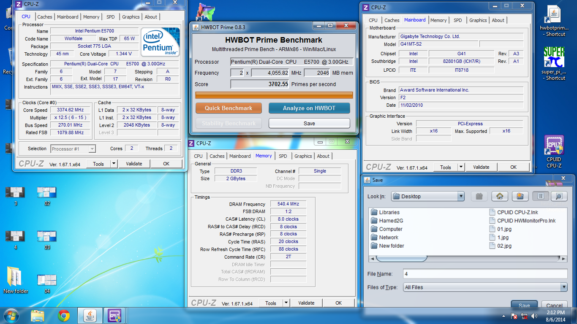Click the network status tray icon

[x=525, y=316]
